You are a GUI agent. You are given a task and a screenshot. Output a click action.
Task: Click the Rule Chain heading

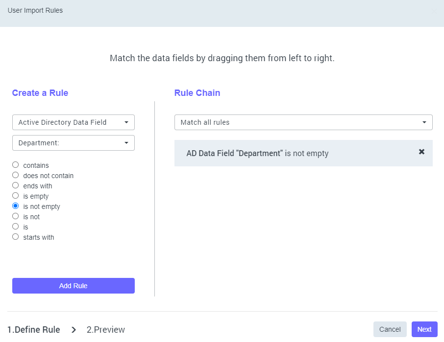197,93
